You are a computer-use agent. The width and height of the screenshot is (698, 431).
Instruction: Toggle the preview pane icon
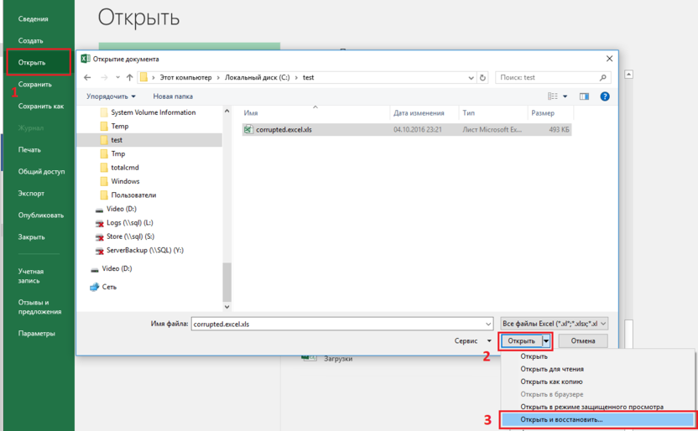tap(584, 96)
